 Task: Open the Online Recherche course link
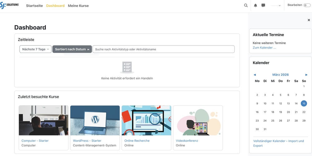point(137,141)
